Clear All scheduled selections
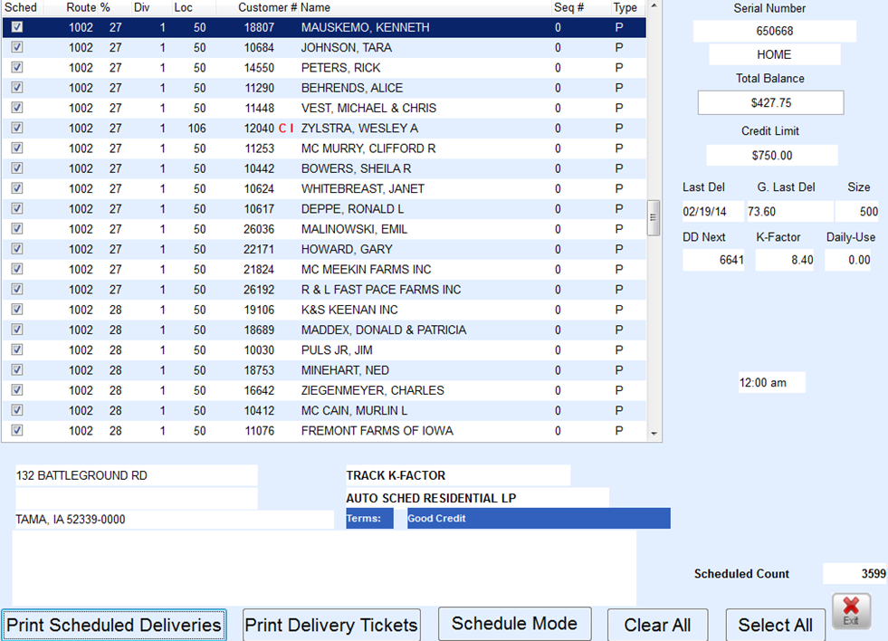Screen dimensions: 888x641 (x=657, y=625)
